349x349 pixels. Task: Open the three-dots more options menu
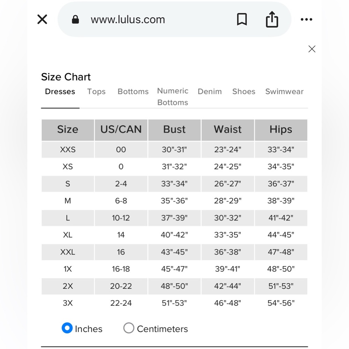click(306, 20)
